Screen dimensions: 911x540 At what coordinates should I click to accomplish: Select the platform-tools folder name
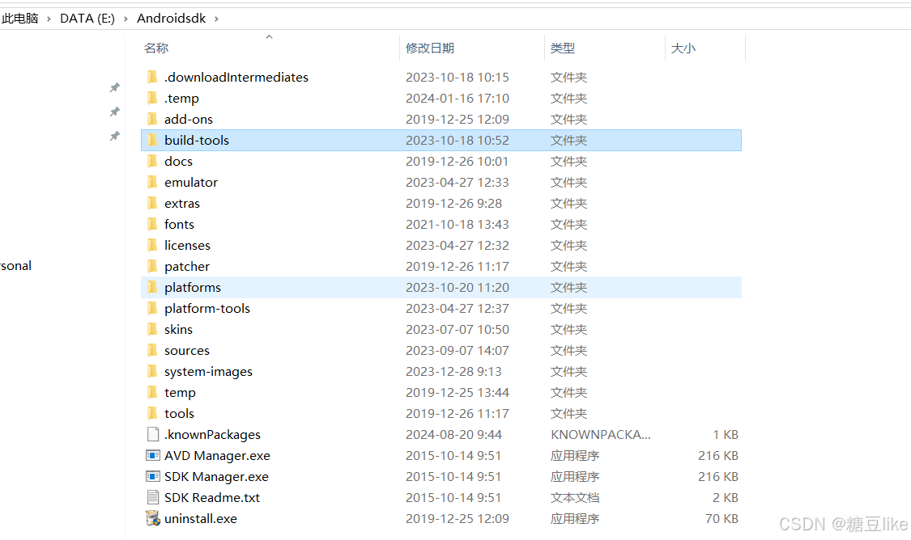[x=207, y=309]
